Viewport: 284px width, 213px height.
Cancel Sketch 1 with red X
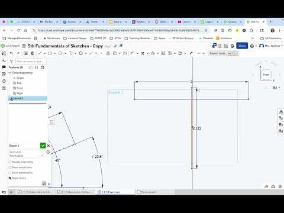(49, 146)
